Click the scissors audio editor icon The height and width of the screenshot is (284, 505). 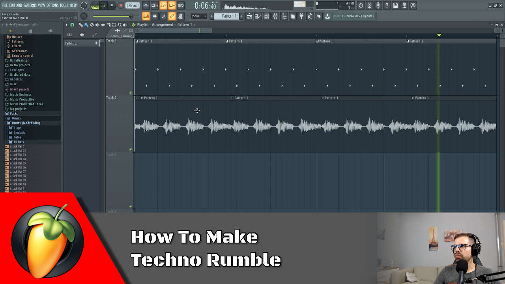point(369,6)
